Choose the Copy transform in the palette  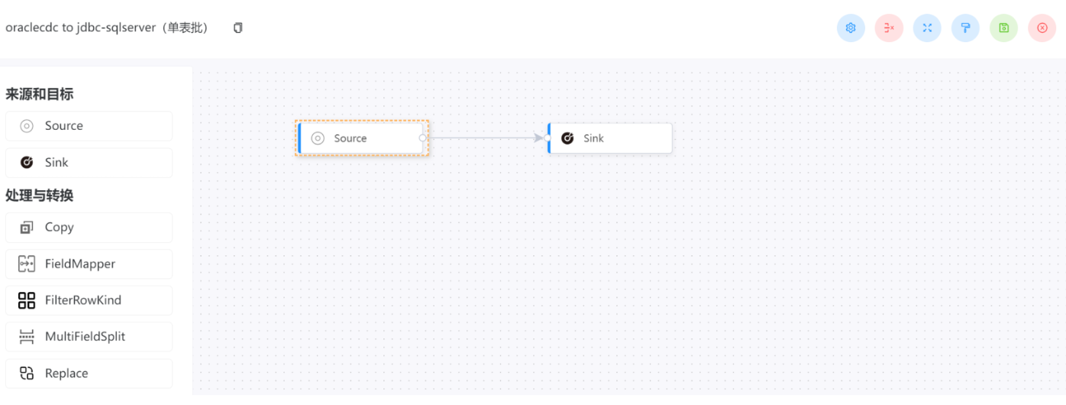pos(89,228)
